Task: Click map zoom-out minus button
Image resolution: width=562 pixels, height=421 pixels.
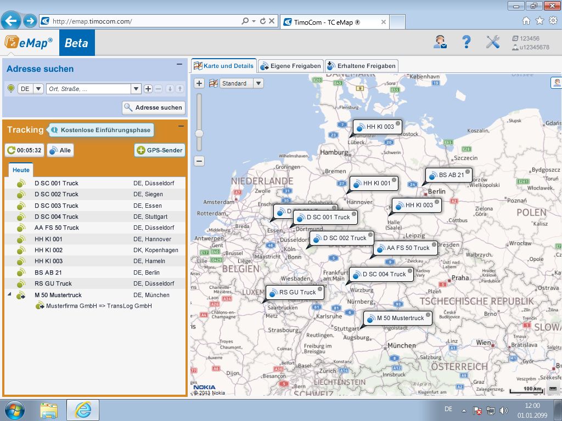Action: click(x=199, y=161)
